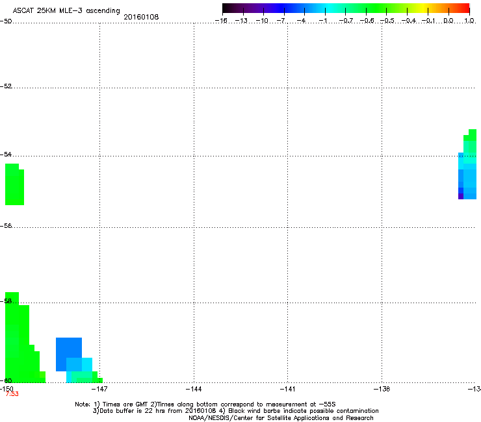Click the note line 'Data buffer is 22 hrs'
Screen dimensions: 481x422
(235, 411)
